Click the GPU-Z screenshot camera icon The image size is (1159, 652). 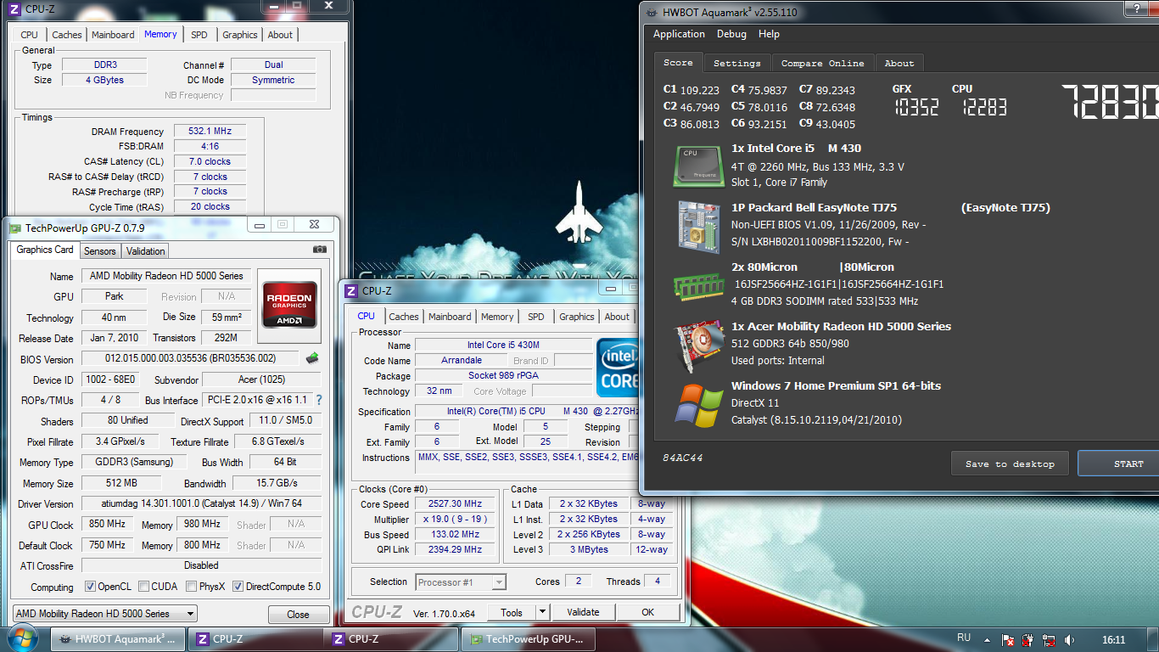click(319, 250)
